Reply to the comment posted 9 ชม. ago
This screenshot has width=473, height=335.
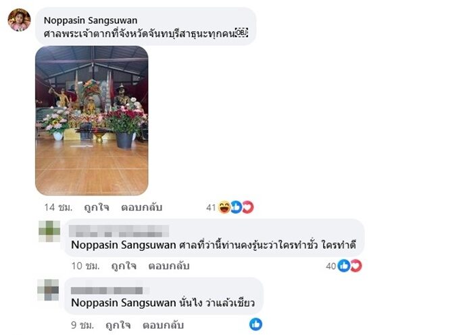click(x=163, y=325)
